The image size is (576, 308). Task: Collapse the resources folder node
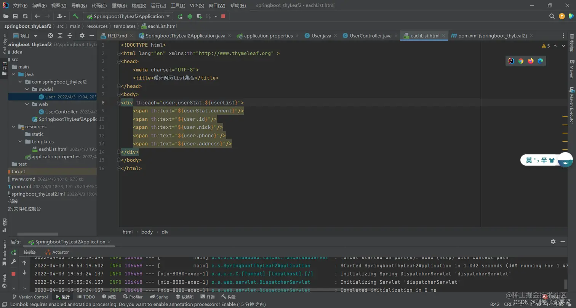pos(14,127)
